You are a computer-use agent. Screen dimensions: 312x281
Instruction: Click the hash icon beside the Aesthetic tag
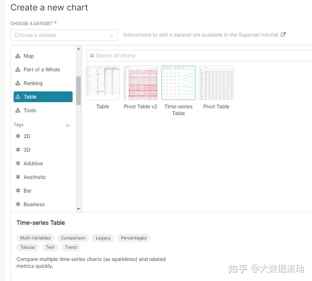(18, 177)
